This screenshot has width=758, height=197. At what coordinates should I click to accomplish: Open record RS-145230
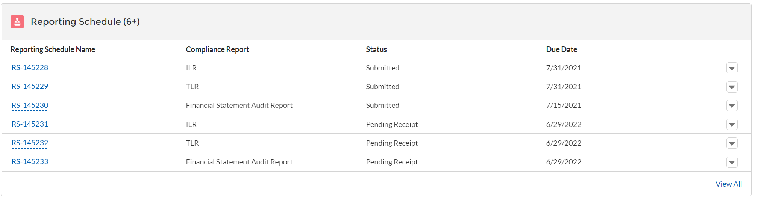click(x=30, y=105)
